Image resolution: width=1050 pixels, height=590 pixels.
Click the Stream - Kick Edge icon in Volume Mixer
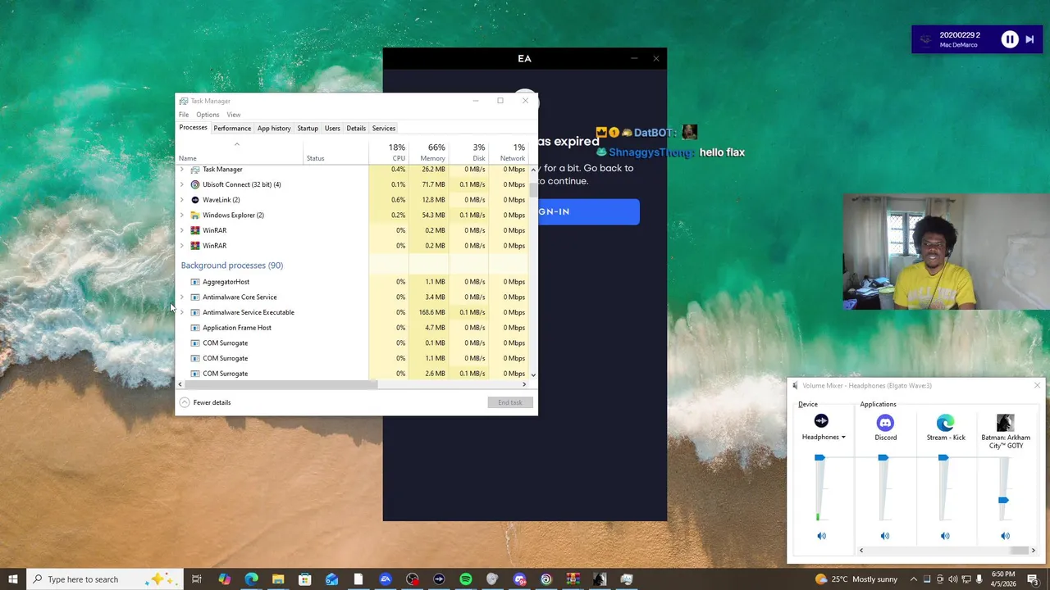click(x=945, y=423)
